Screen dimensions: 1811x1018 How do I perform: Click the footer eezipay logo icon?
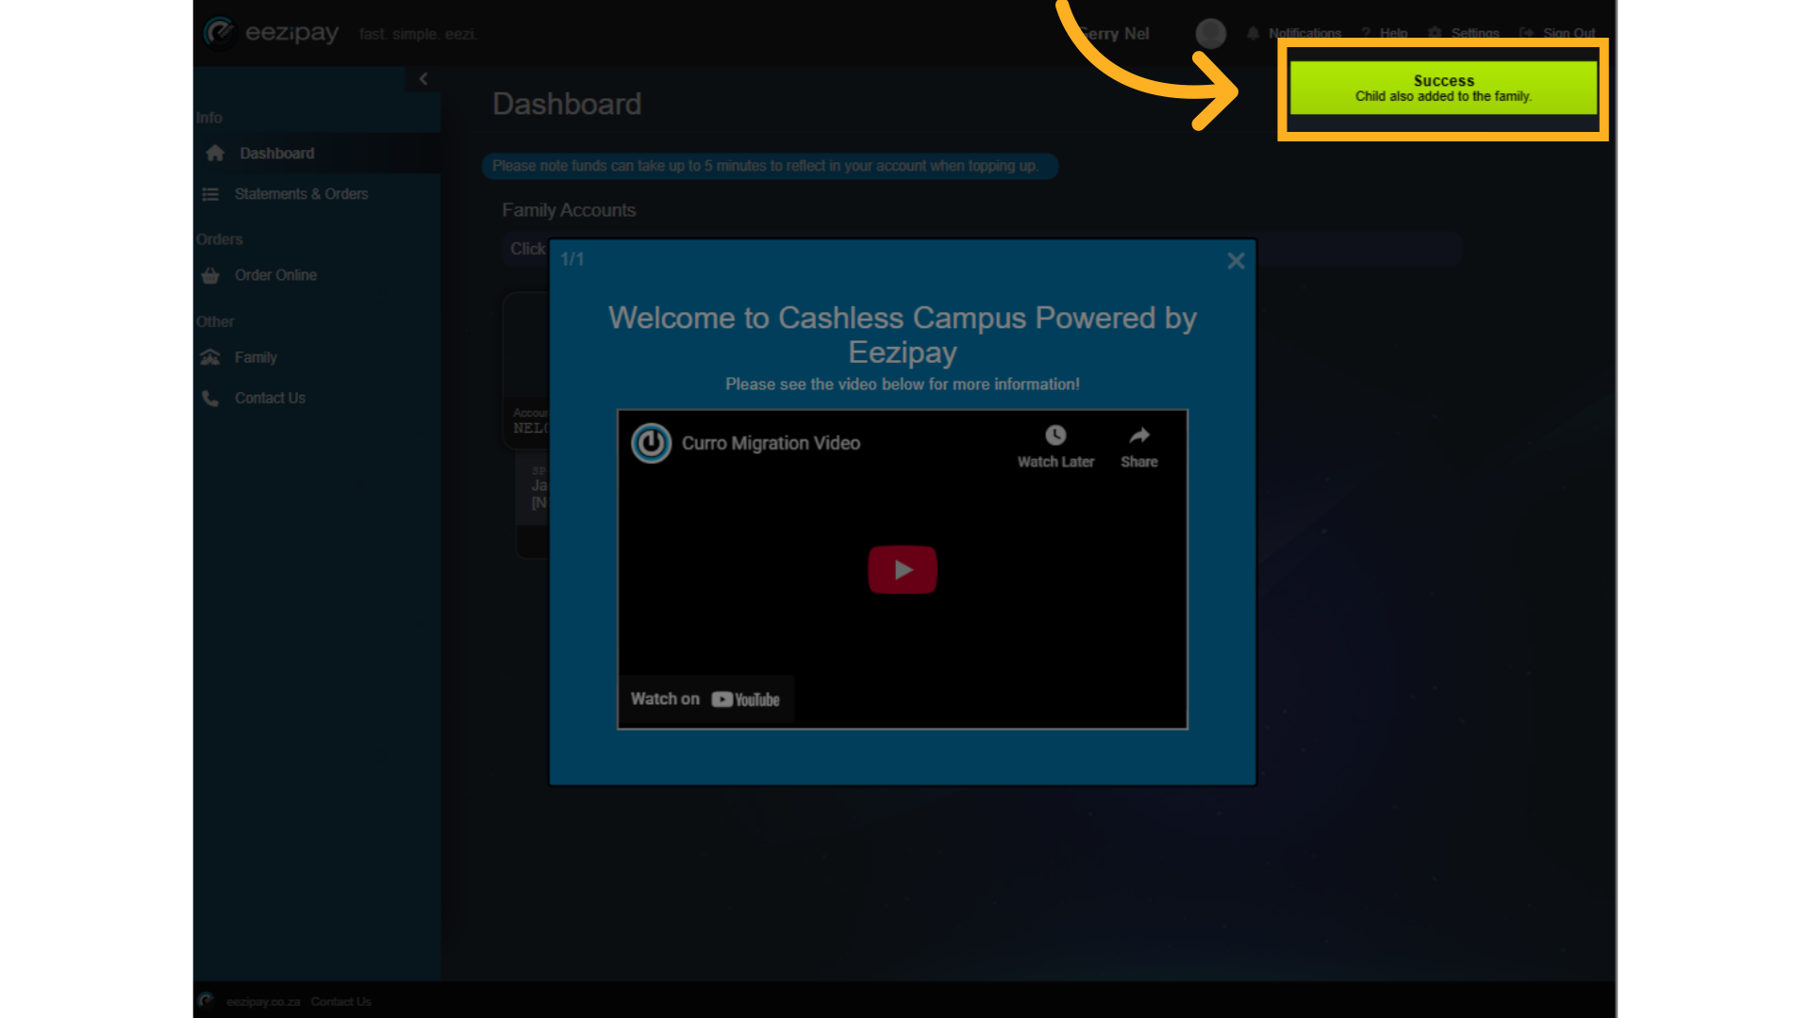tap(207, 1000)
